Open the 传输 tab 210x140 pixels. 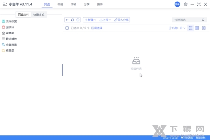73,4
